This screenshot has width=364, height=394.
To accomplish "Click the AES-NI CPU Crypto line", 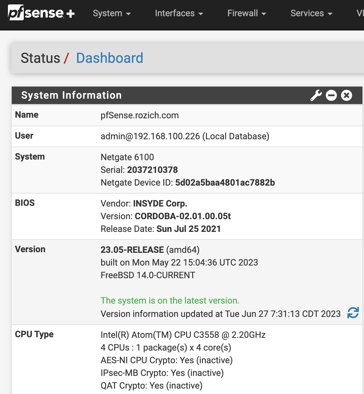I will click(x=167, y=360).
